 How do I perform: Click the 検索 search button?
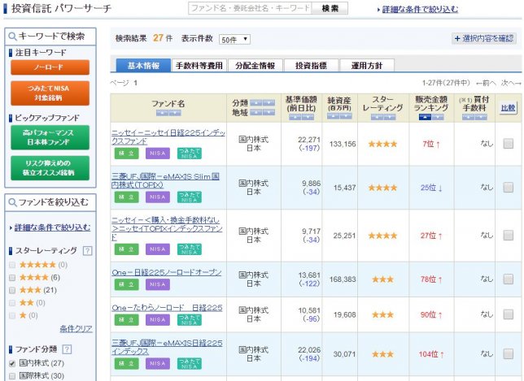pyautogui.click(x=330, y=8)
